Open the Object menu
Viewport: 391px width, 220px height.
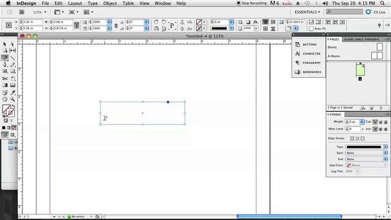110,3
